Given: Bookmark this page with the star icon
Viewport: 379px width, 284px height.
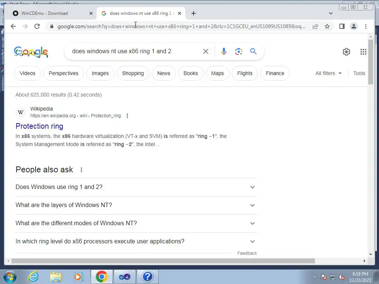Looking at the screenshot, I should click(x=327, y=26).
